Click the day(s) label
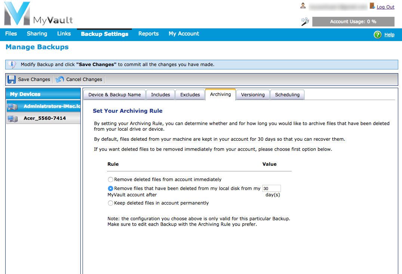Image resolution: width=402 pixels, height=274 pixels. [273, 195]
